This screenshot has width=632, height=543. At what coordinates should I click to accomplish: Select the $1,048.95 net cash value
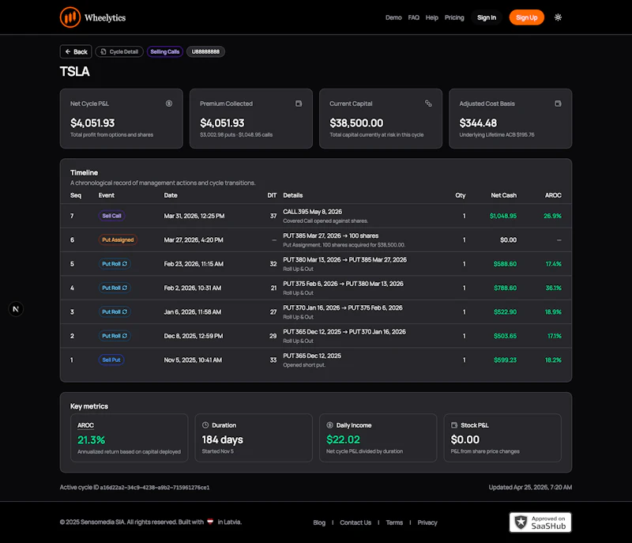[503, 216]
